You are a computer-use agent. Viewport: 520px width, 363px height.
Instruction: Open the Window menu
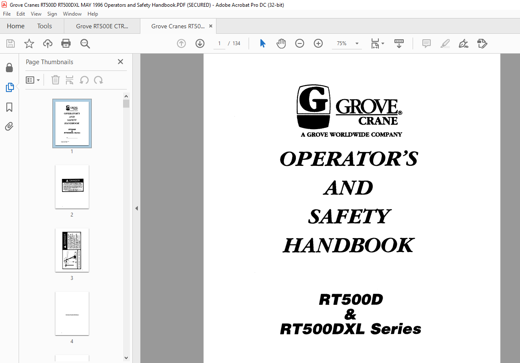[x=72, y=14]
